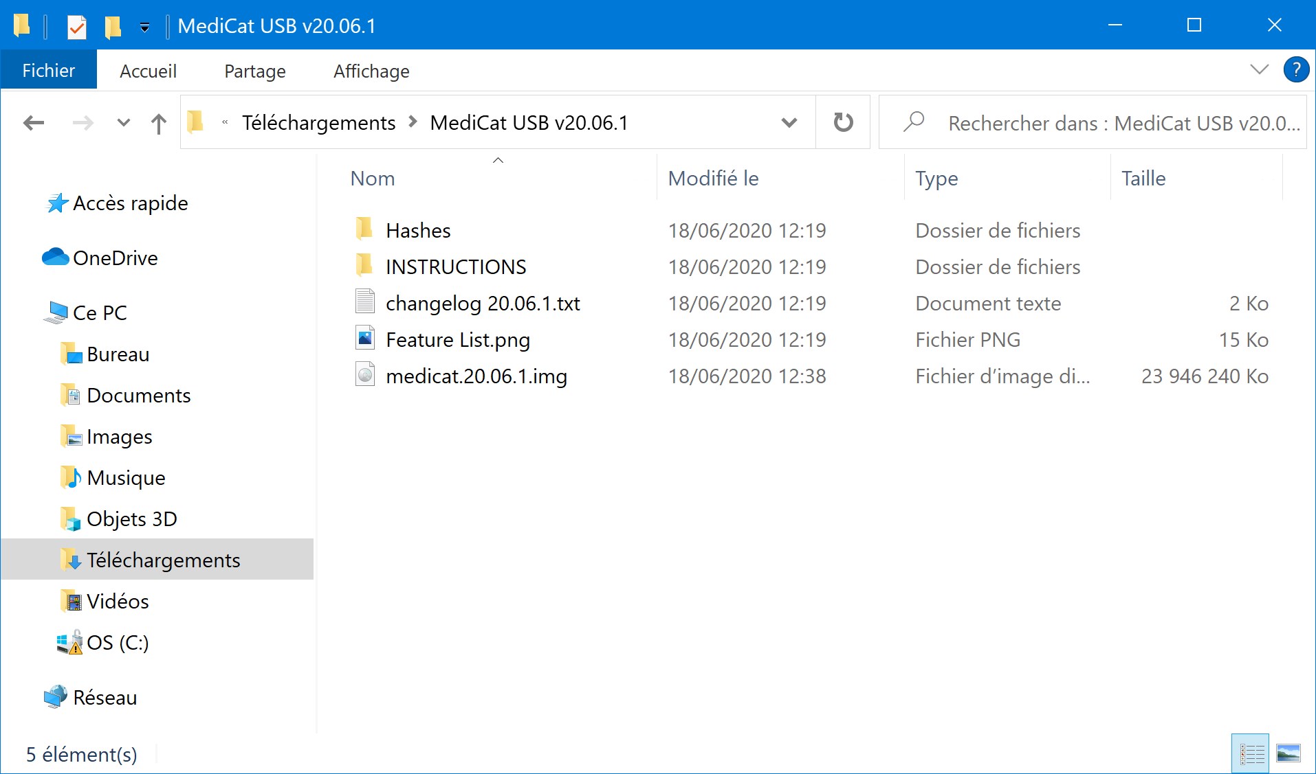Show hidden breadcrumb path chevrons
Image resolution: width=1316 pixels, height=774 pixels.
(x=225, y=123)
